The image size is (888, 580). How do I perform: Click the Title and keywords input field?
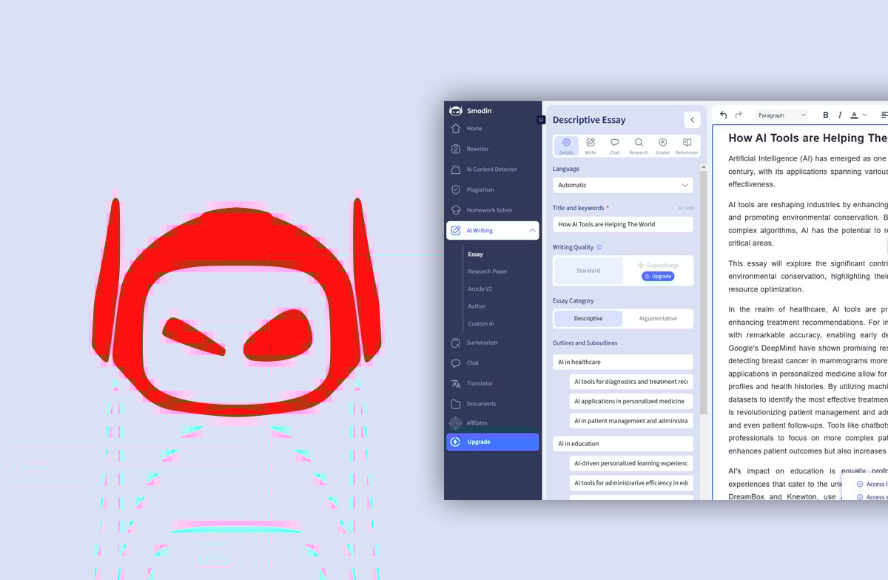(x=623, y=224)
